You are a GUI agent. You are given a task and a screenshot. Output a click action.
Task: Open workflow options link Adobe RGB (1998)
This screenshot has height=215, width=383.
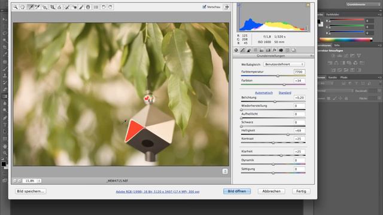click(x=157, y=192)
